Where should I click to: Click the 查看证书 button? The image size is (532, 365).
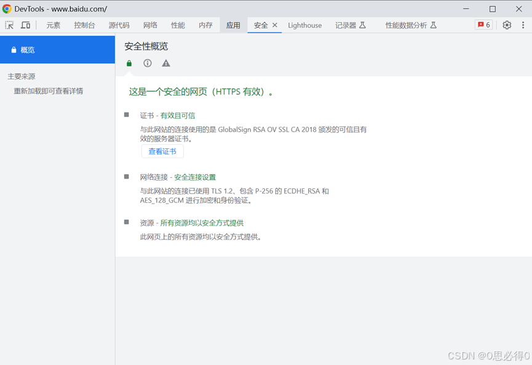click(x=162, y=151)
